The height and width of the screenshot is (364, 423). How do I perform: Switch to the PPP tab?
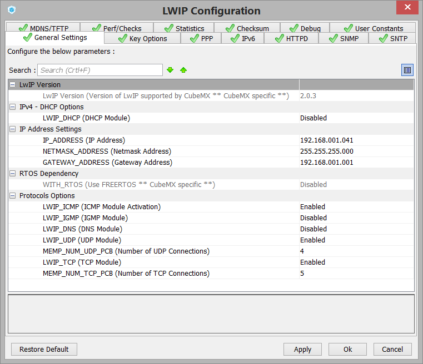pos(201,38)
